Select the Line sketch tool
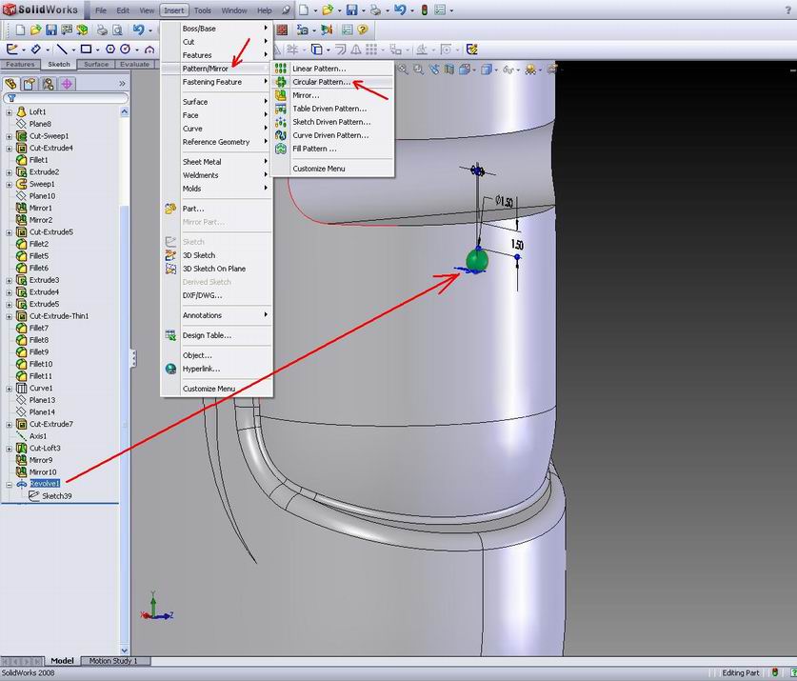797x681 pixels. pyautogui.click(x=64, y=48)
